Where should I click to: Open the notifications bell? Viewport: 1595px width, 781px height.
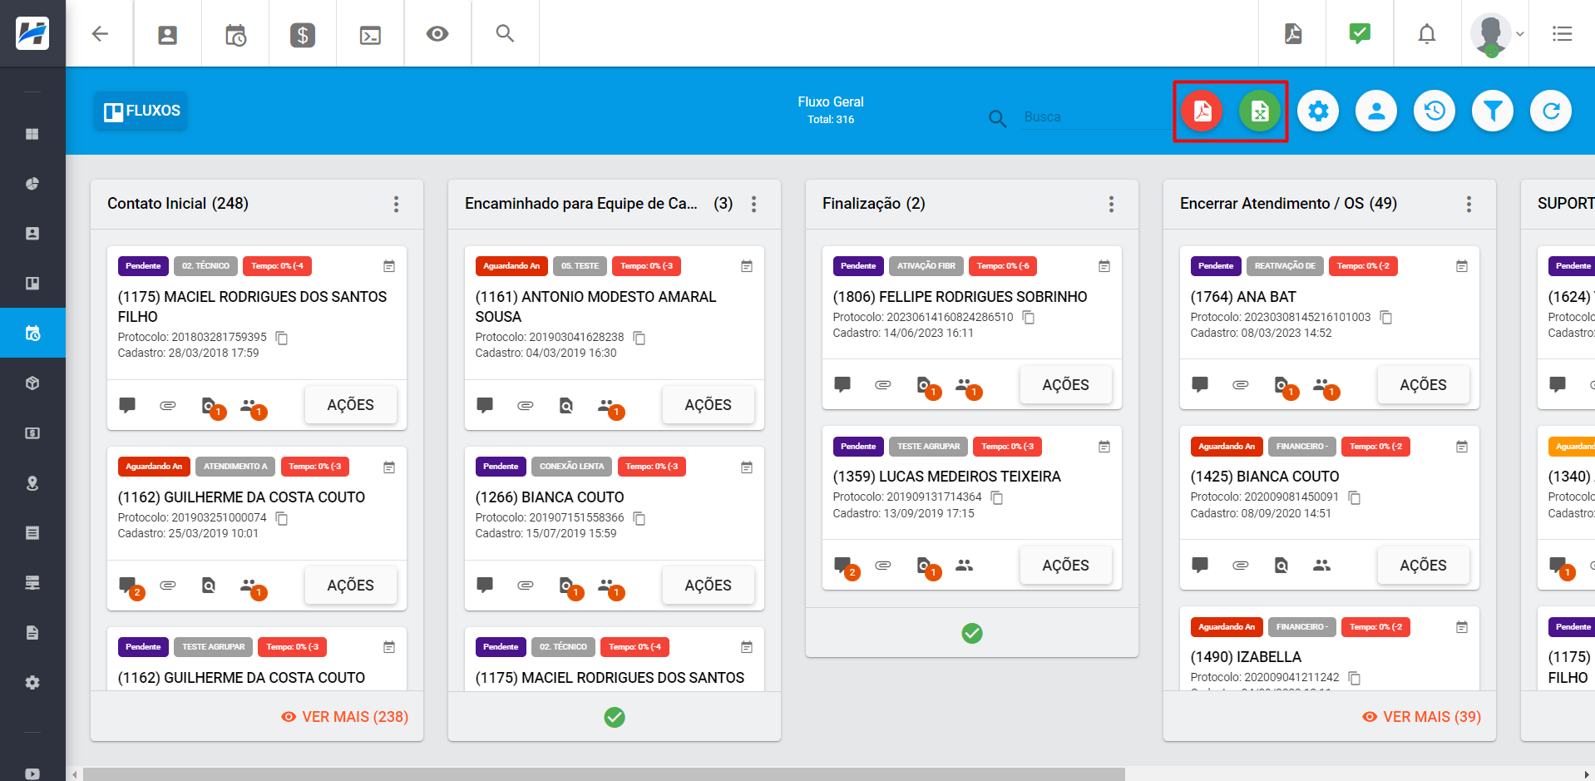click(x=1427, y=34)
